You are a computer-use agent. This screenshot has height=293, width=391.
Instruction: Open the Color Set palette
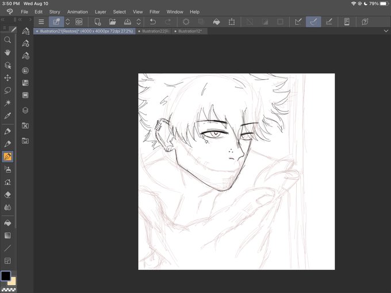[x=25, y=83]
